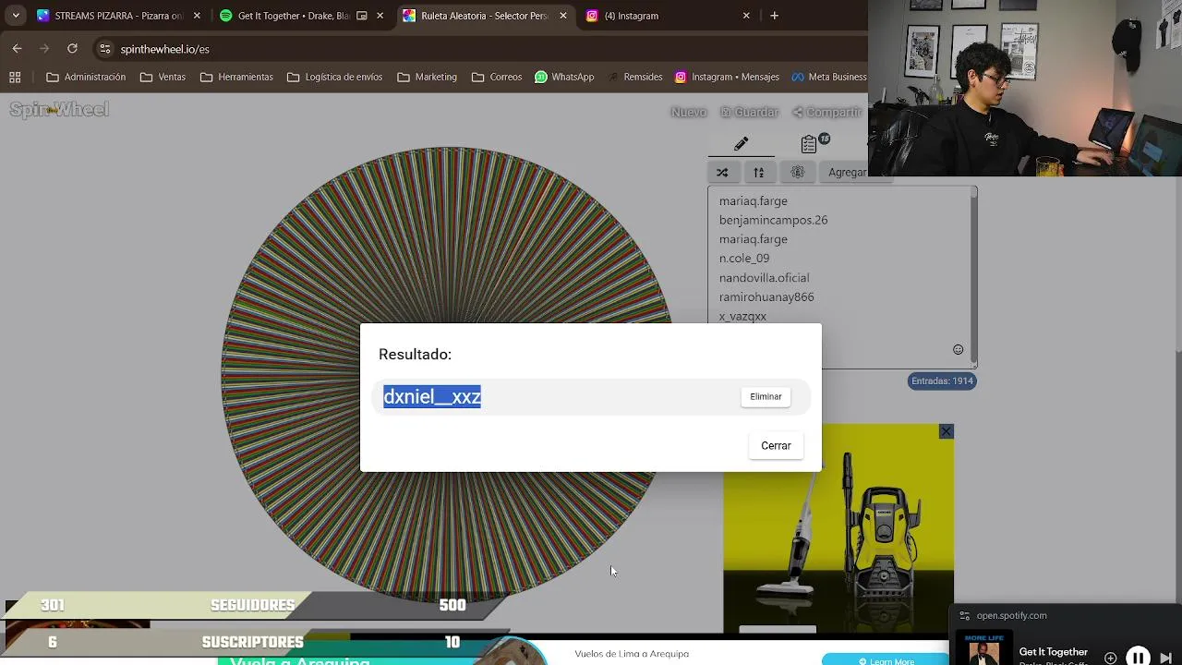The height and width of the screenshot is (665, 1182).
Task: Add the song to library in Spotify popup
Action: coord(1110,658)
